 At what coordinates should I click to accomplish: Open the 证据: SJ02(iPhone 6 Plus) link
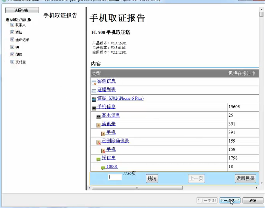(x=120, y=98)
